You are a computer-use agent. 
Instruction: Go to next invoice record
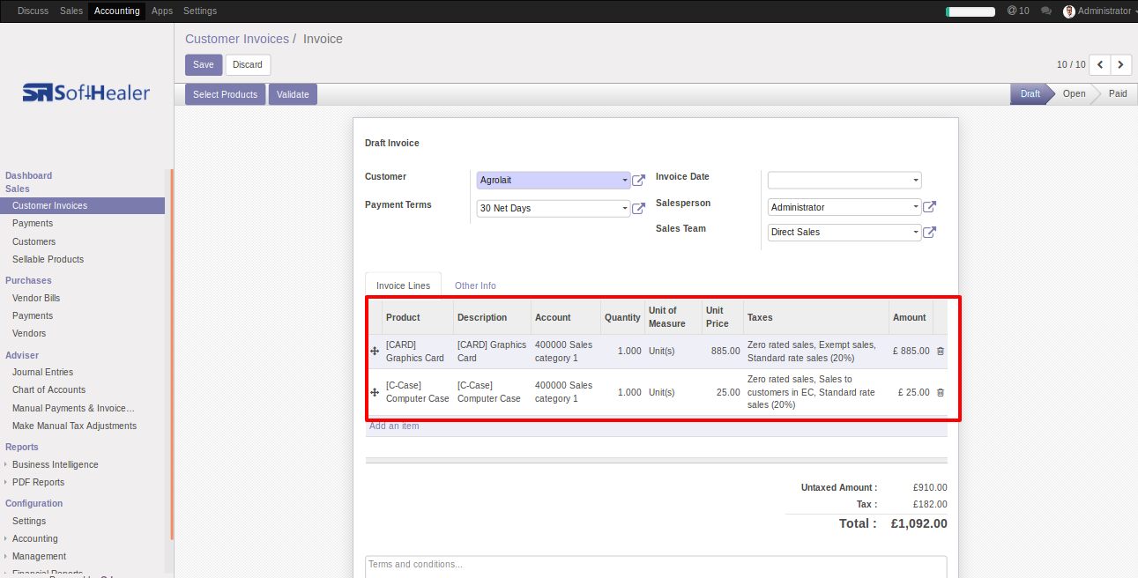(x=1121, y=64)
